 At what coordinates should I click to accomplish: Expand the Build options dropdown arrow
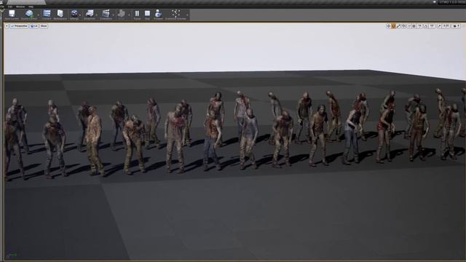click(129, 15)
